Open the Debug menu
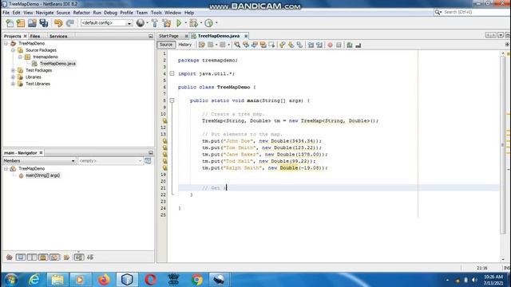The image size is (511, 287). (110, 13)
